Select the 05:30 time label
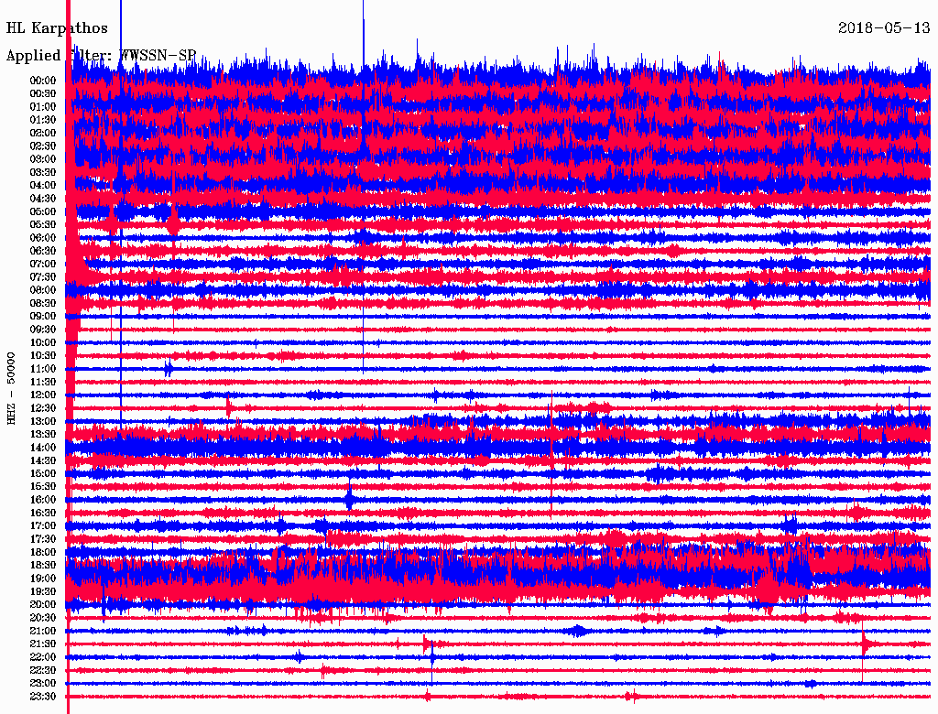938x714 pixels. click(x=42, y=225)
